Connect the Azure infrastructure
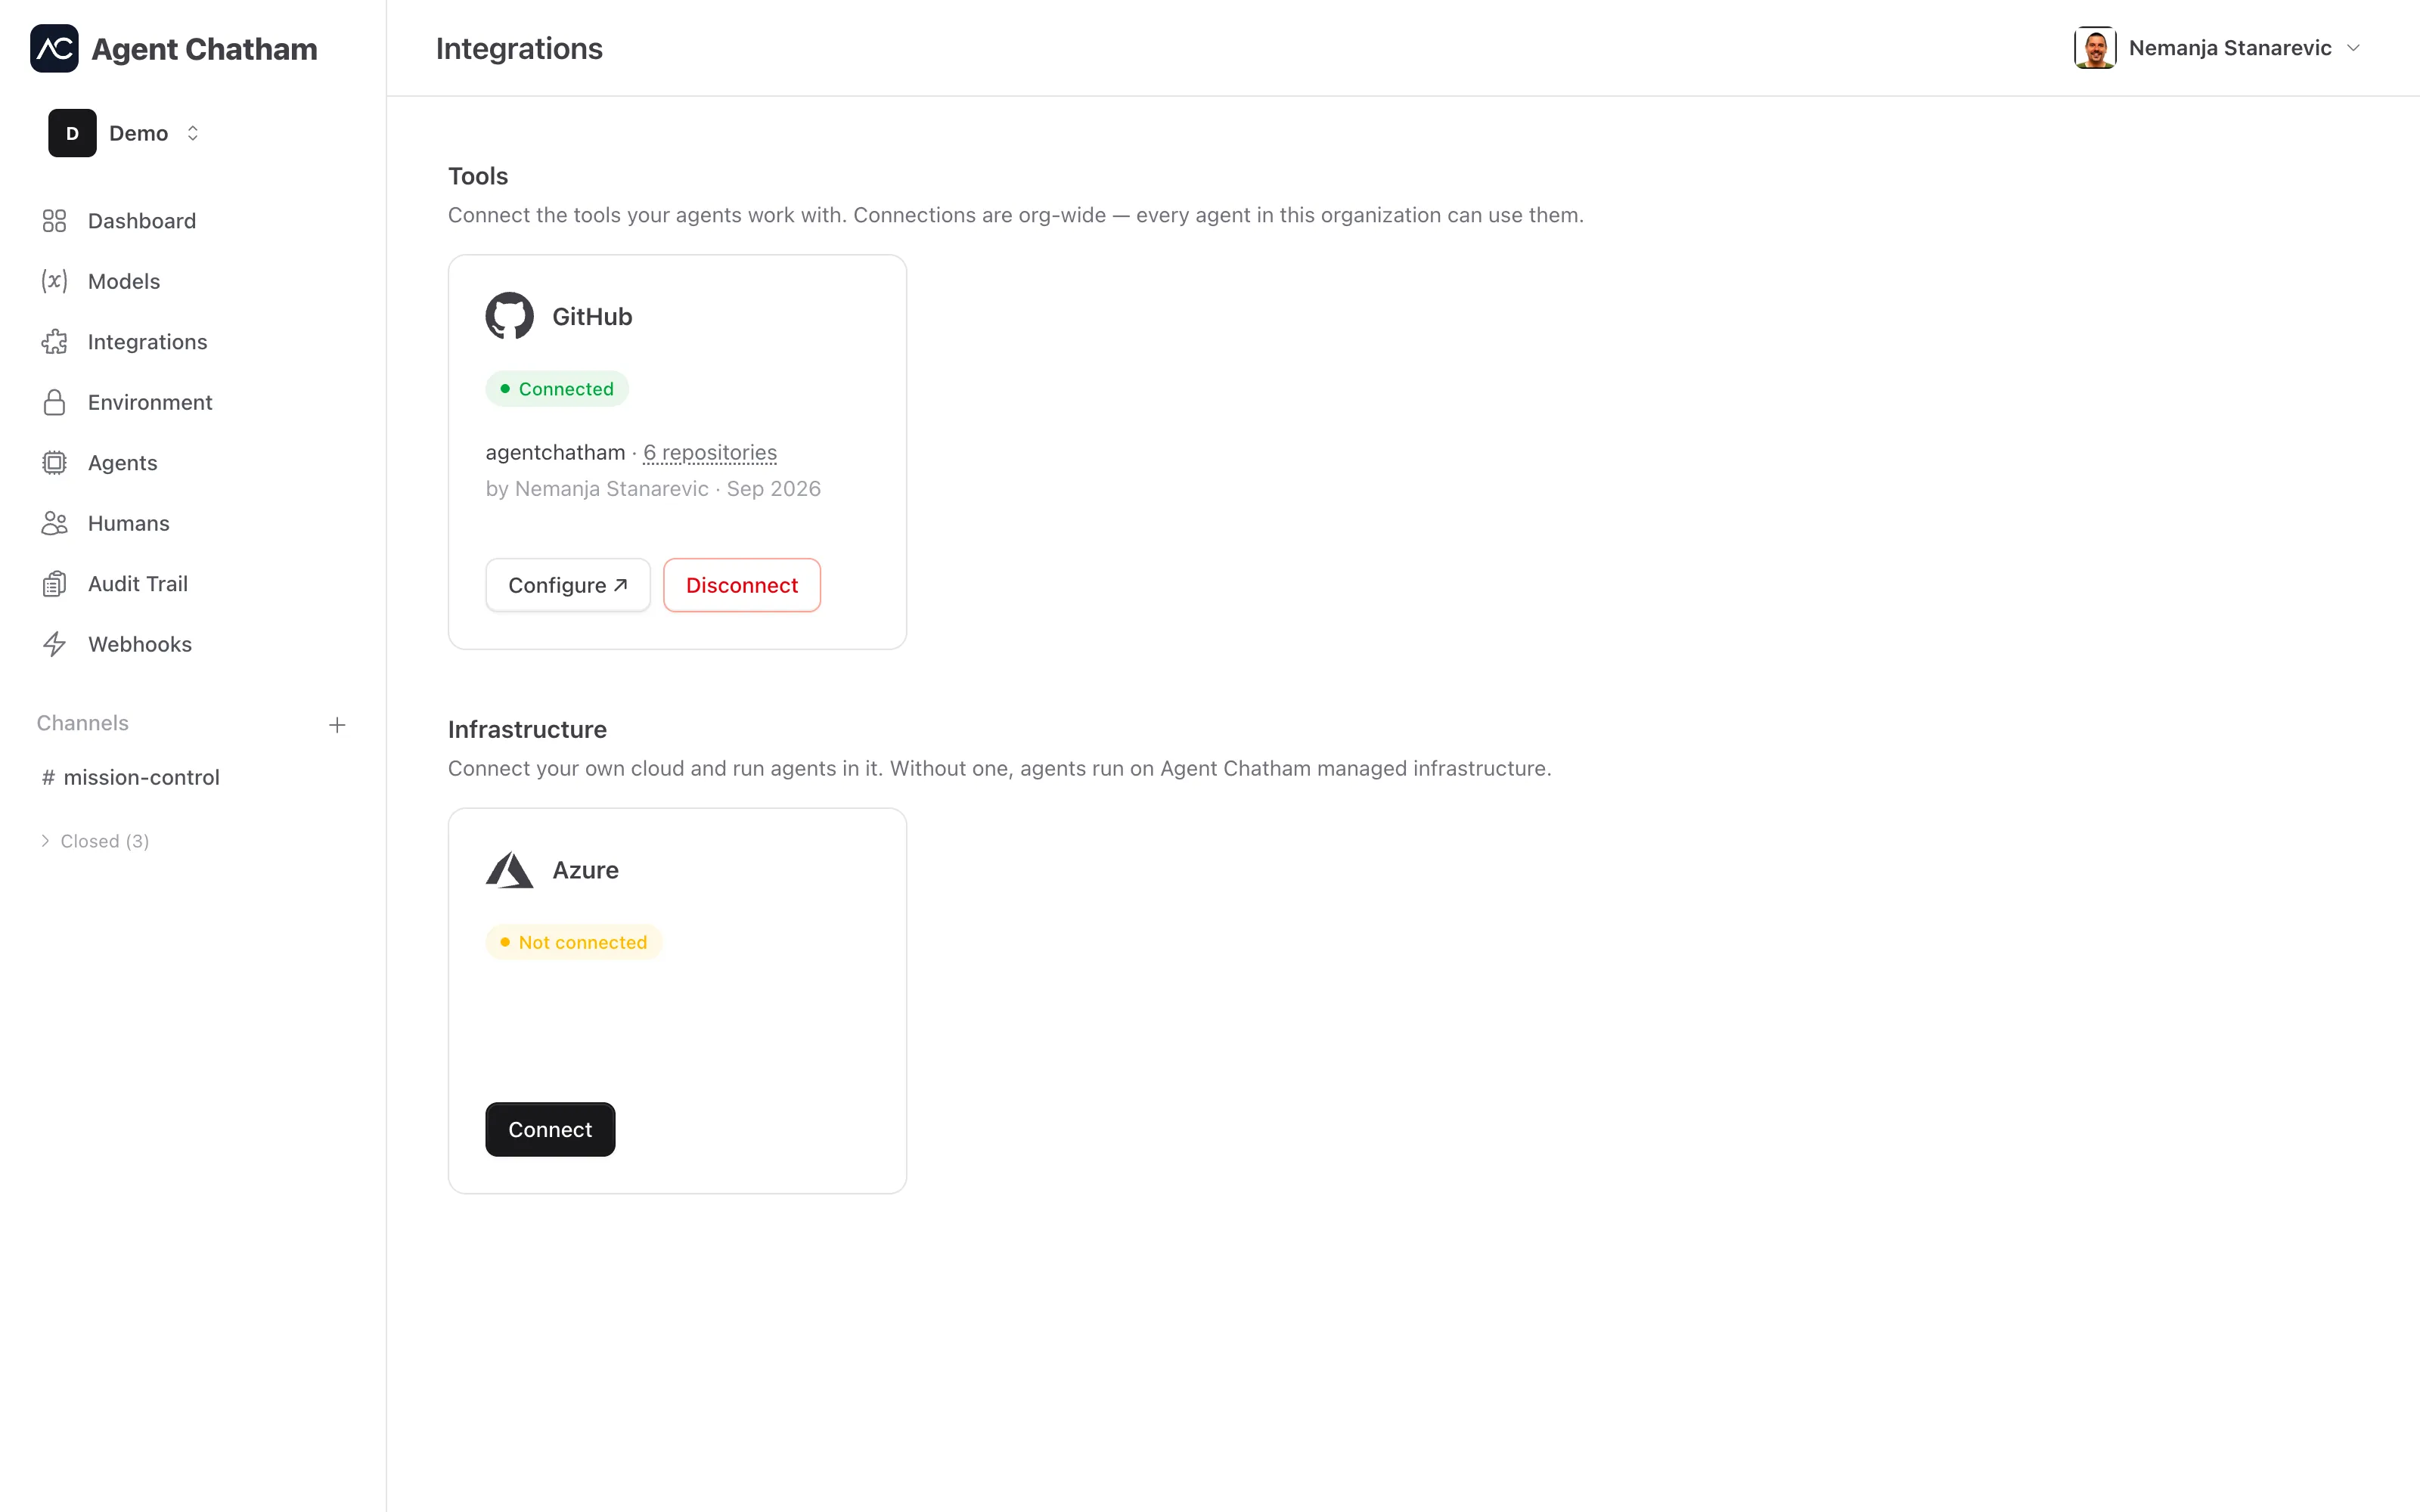Viewport: 2420px width, 1512px height. tap(550, 1129)
